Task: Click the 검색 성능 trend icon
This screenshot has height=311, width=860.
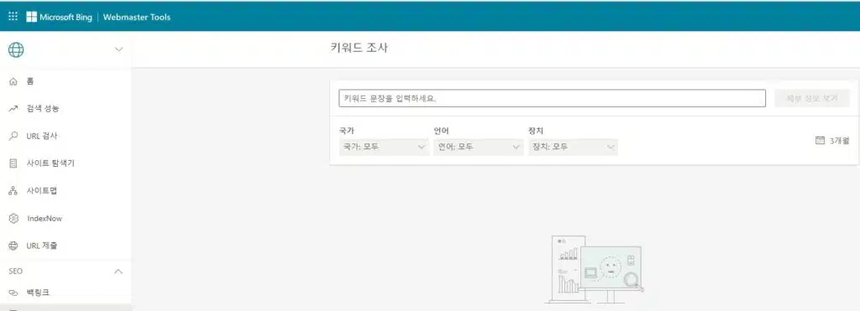Action: pyautogui.click(x=13, y=109)
